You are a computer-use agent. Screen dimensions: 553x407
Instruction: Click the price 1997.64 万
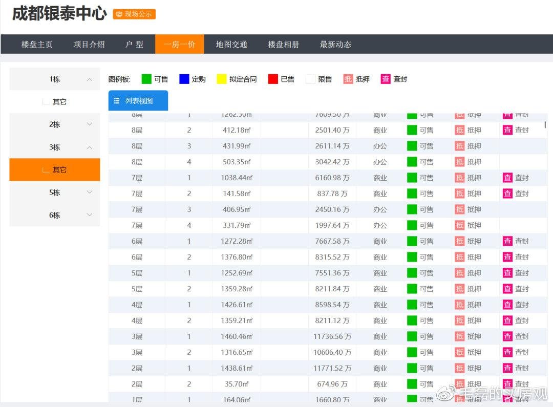[332, 225]
